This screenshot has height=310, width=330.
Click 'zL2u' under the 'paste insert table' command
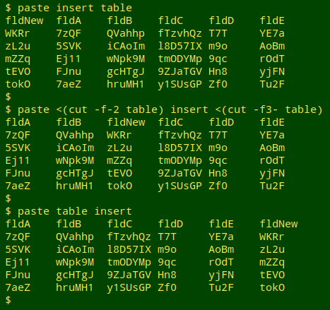click(18, 46)
